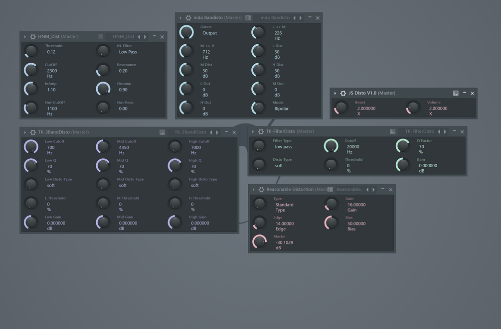Image resolution: width=501 pixels, height=329 pixels.
Task: Select previous preset in Reasonable Distortion
Action: tap(367, 190)
